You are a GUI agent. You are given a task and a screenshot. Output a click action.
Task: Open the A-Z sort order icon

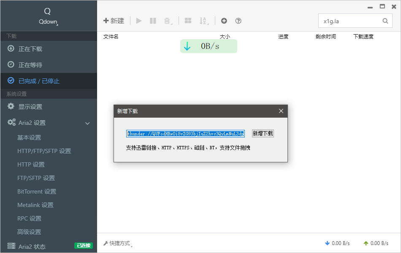click(x=203, y=21)
